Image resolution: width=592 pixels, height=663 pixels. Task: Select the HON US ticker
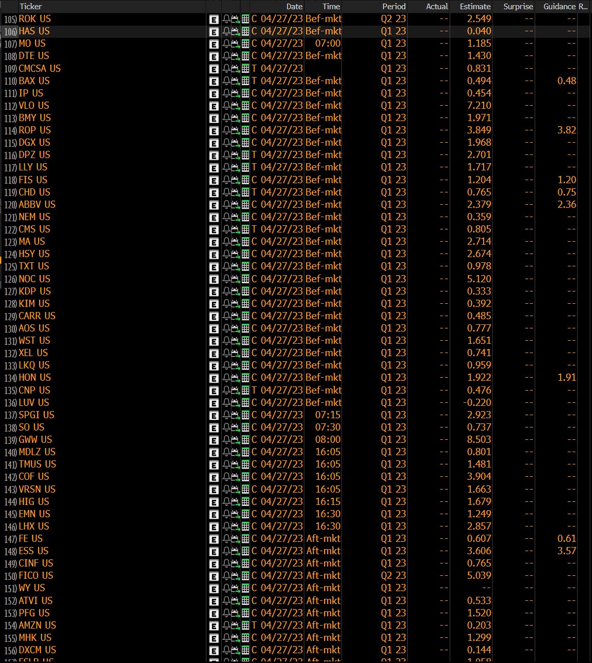[35, 378]
